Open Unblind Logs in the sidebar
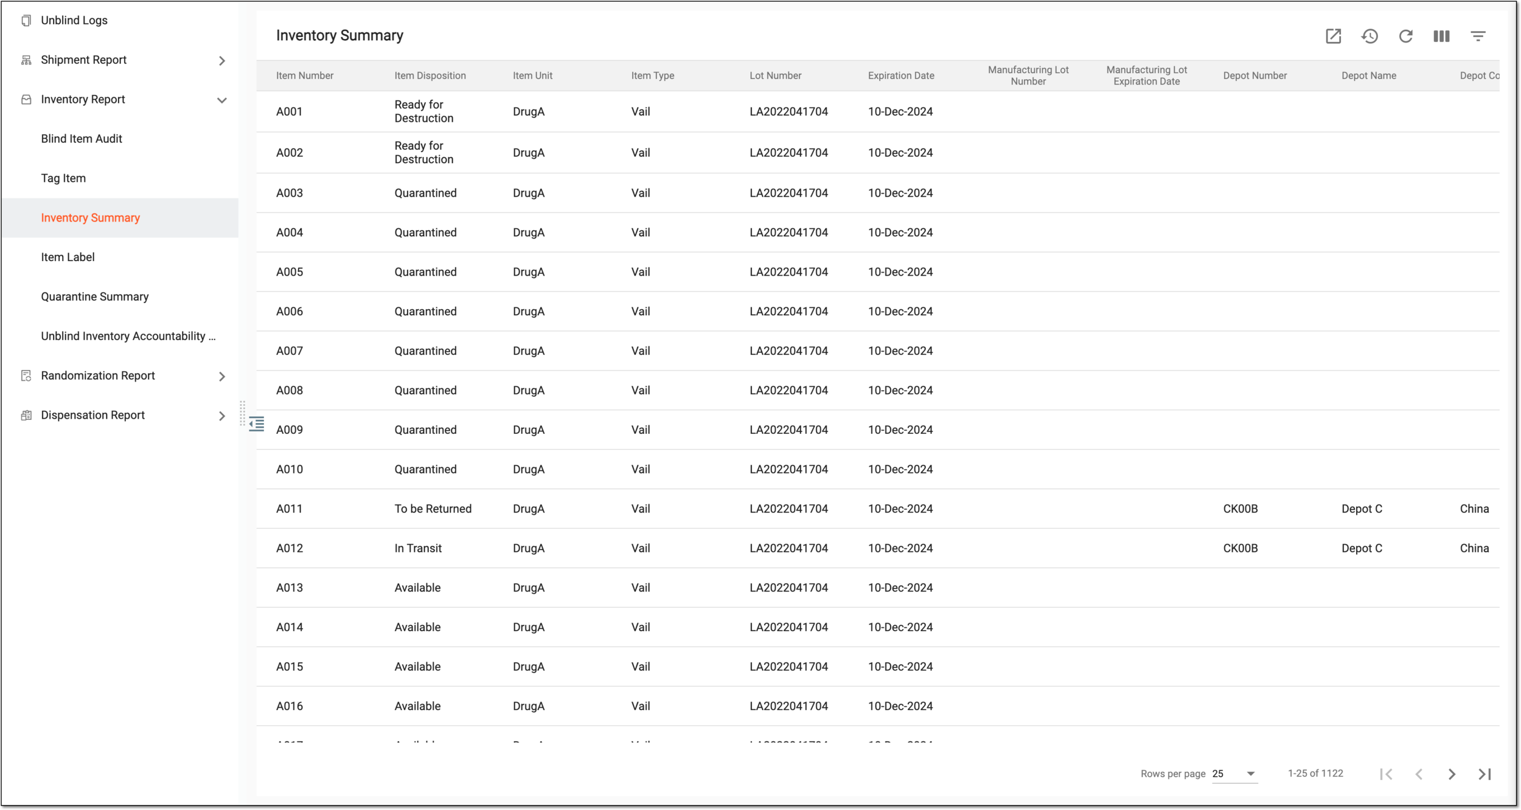Screen dimensions: 1521x810 coord(74,20)
